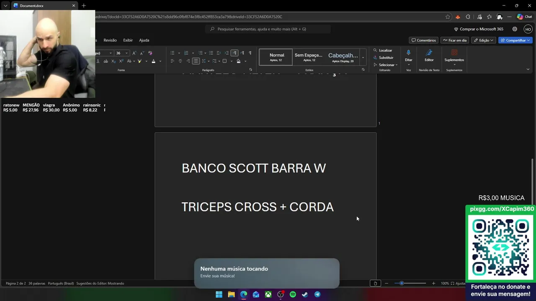
Task: Zoom out with minus button
Action: 386,283
